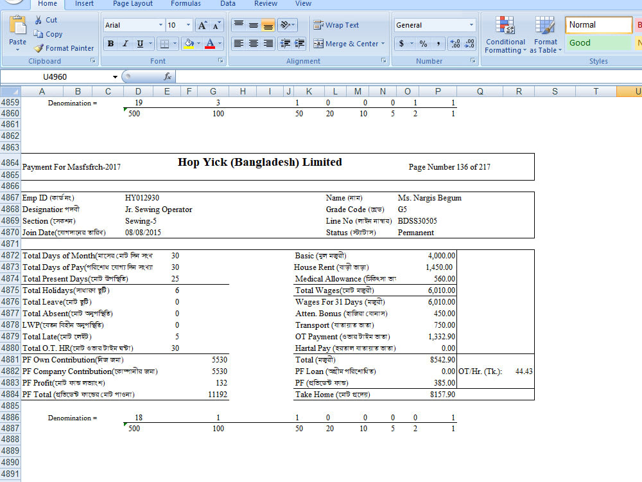Open the font color dropdown arrow
642x482 pixels.
click(220, 44)
